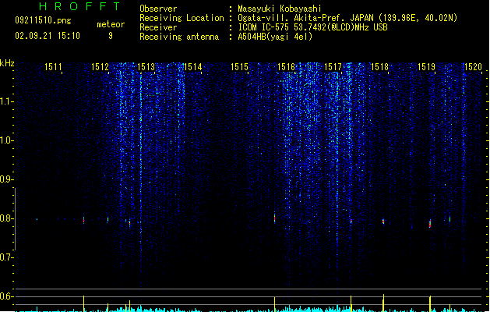Viewport: 490px width, 312px height.
Task: Click the 1517 time marker
Action: 333,67
